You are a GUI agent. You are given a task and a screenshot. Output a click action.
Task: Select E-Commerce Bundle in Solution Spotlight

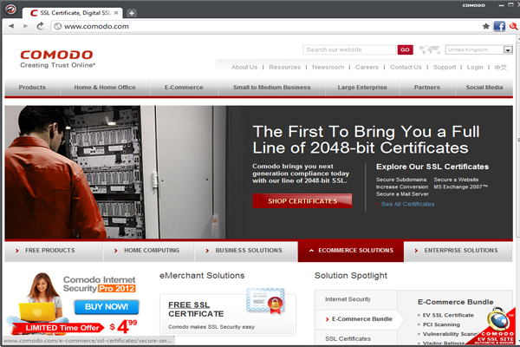point(361,319)
